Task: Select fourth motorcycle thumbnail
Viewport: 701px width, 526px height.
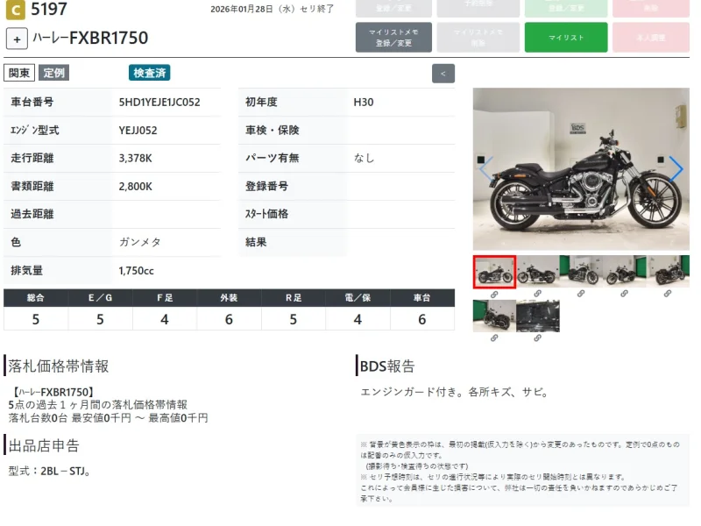Action: [625, 271]
